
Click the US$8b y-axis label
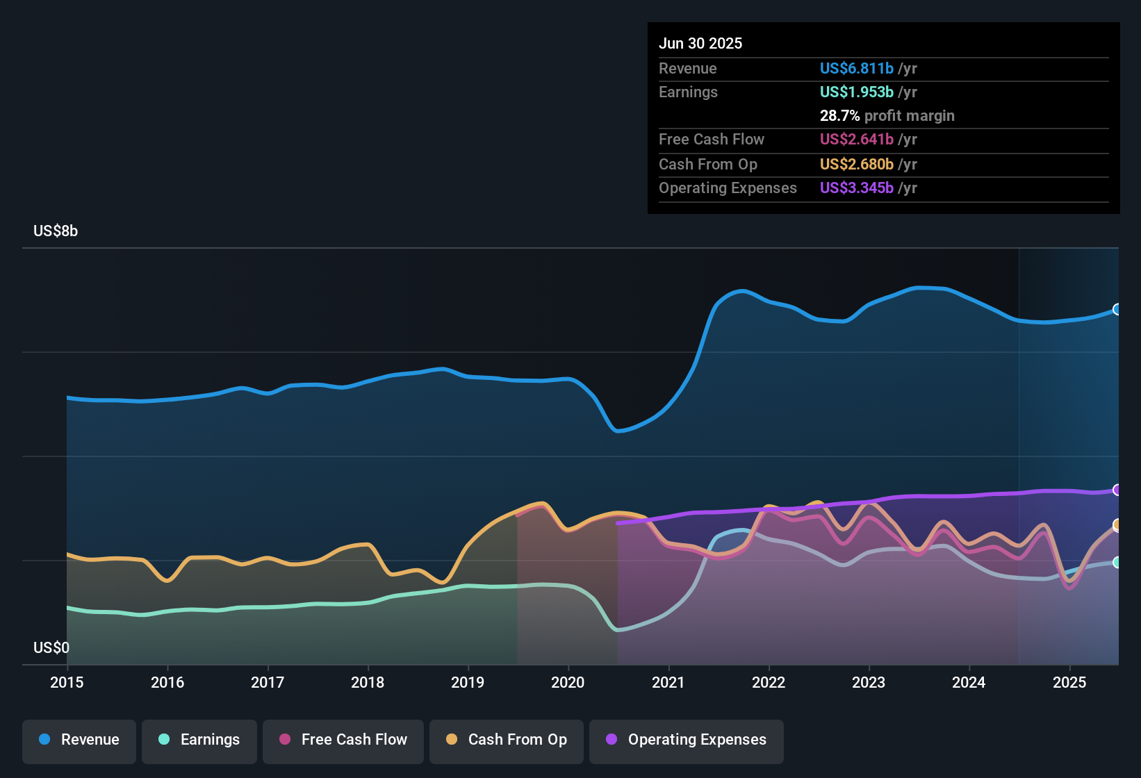click(x=56, y=231)
